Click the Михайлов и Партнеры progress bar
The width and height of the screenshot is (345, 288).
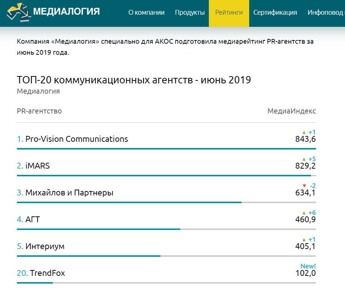(x=166, y=202)
